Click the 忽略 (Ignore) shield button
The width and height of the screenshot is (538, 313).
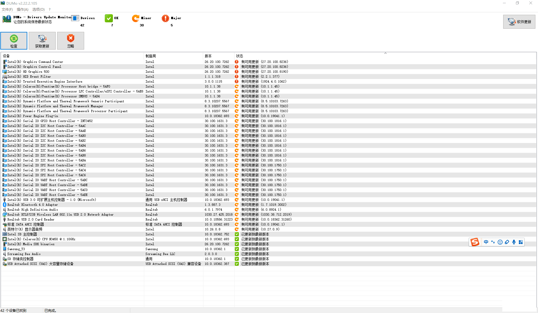pos(71,41)
